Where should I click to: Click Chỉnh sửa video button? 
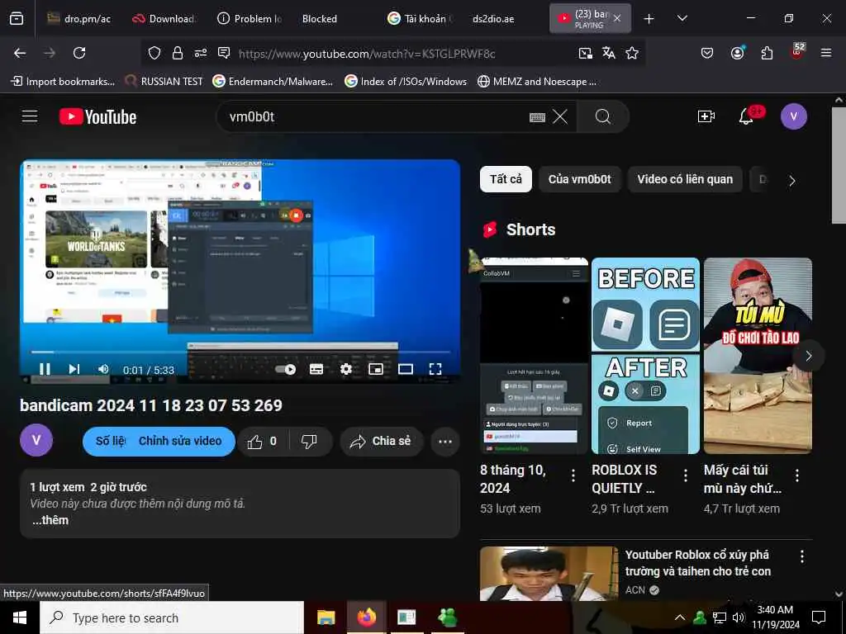[179, 442]
